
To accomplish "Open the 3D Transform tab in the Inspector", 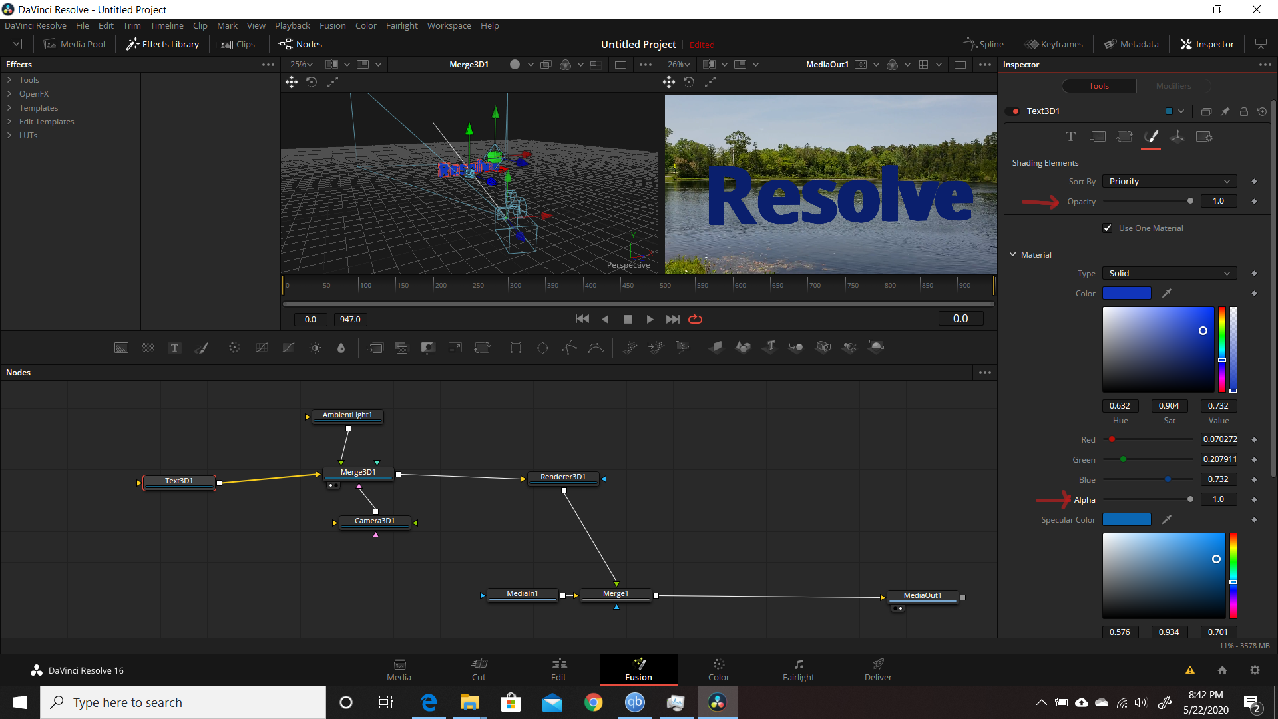I will pos(1177,136).
